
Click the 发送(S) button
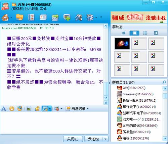click(x=93, y=139)
